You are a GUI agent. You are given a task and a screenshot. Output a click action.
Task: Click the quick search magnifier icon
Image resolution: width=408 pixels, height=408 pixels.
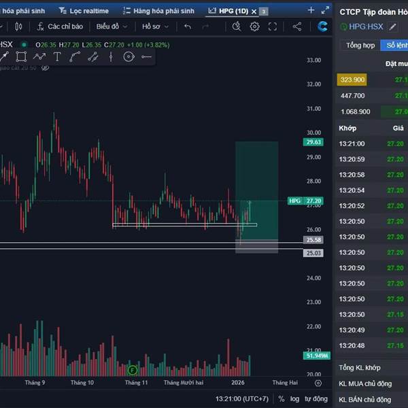click(x=236, y=27)
